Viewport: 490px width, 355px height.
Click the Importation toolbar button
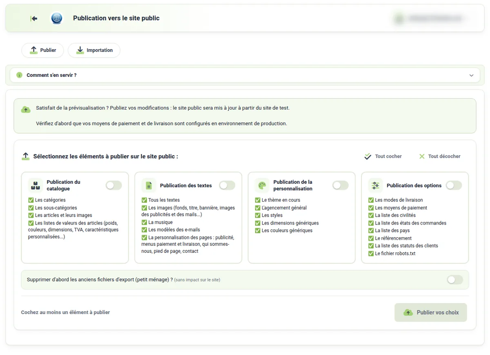click(x=94, y=50)
